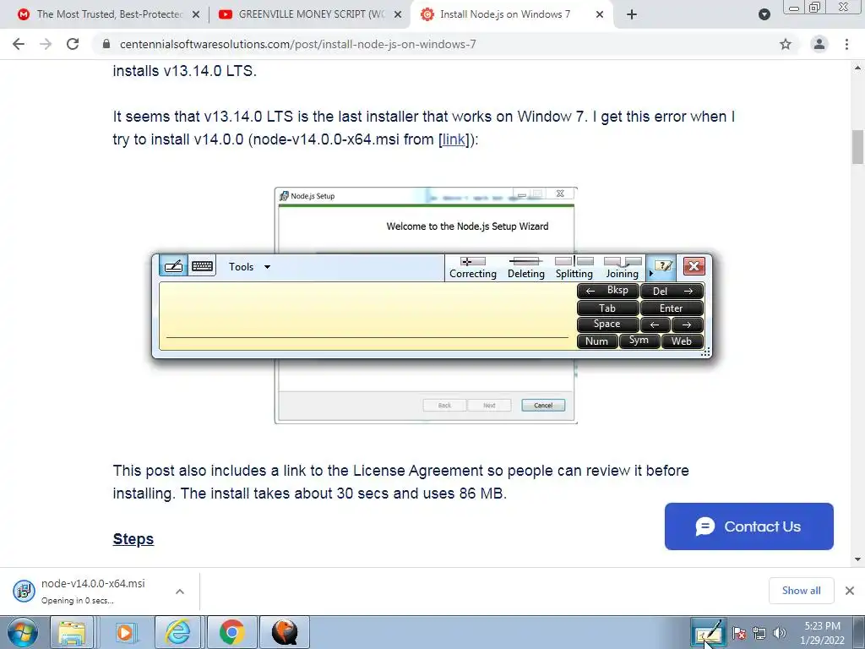Viewport: 865px width, 649px height.
Task: Click the Tab key in Input Panel
Action: pos(608,308)
